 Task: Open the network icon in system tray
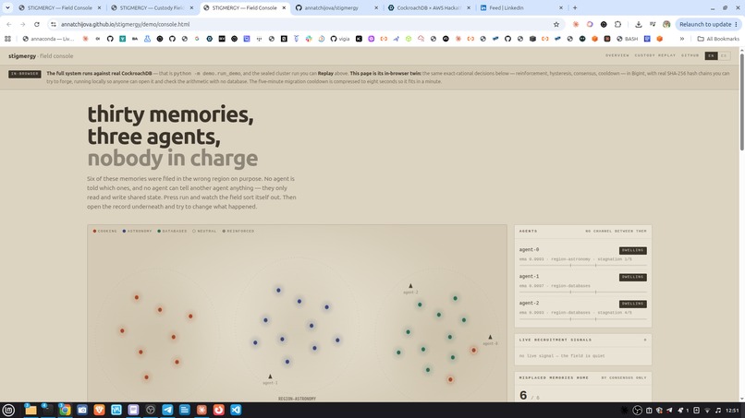[707, 411]
